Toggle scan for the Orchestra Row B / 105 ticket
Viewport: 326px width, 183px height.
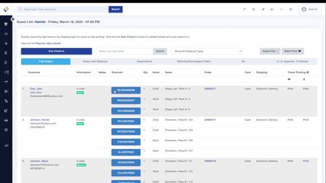click(x=126, y=132)
